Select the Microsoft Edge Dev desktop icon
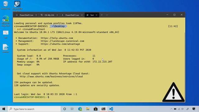 coord(6,21)
